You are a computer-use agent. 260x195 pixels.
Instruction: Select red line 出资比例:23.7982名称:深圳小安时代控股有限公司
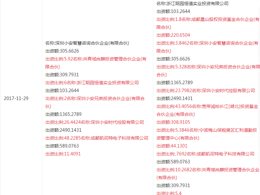[206, 91]
